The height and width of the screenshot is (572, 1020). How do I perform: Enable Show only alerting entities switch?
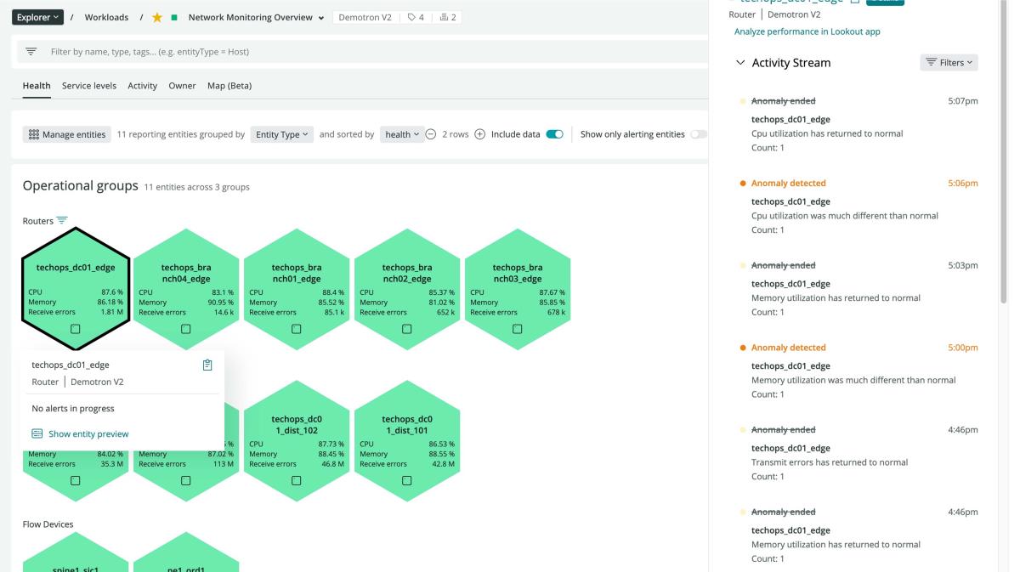698,134
